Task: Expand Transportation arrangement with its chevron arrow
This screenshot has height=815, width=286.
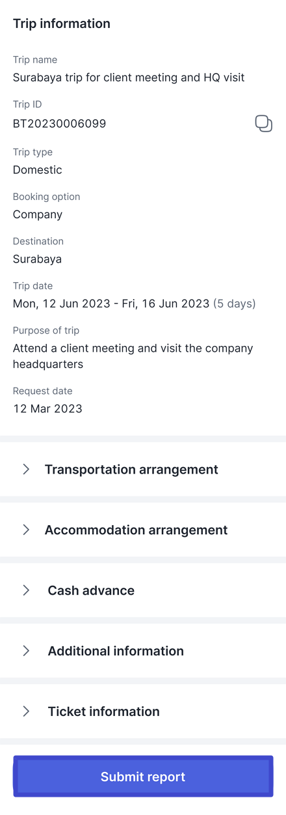Action: 26,469
